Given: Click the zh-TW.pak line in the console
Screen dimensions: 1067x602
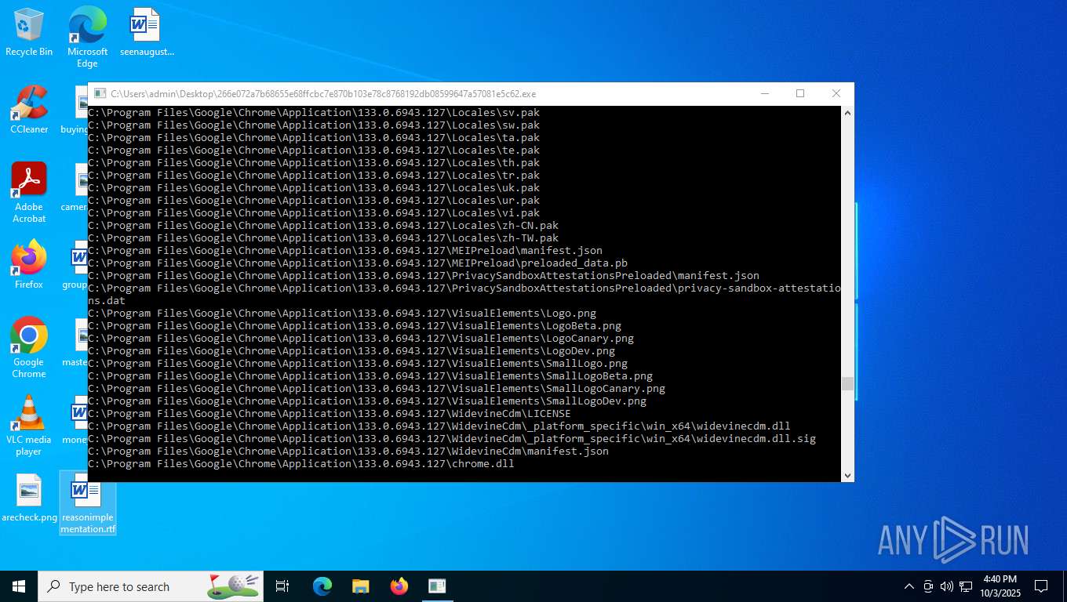Looking at the screenshot, I should [323, 238].
